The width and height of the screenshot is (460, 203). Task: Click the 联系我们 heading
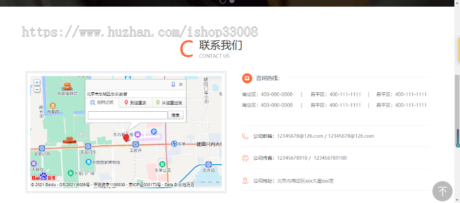click(221, 45)
